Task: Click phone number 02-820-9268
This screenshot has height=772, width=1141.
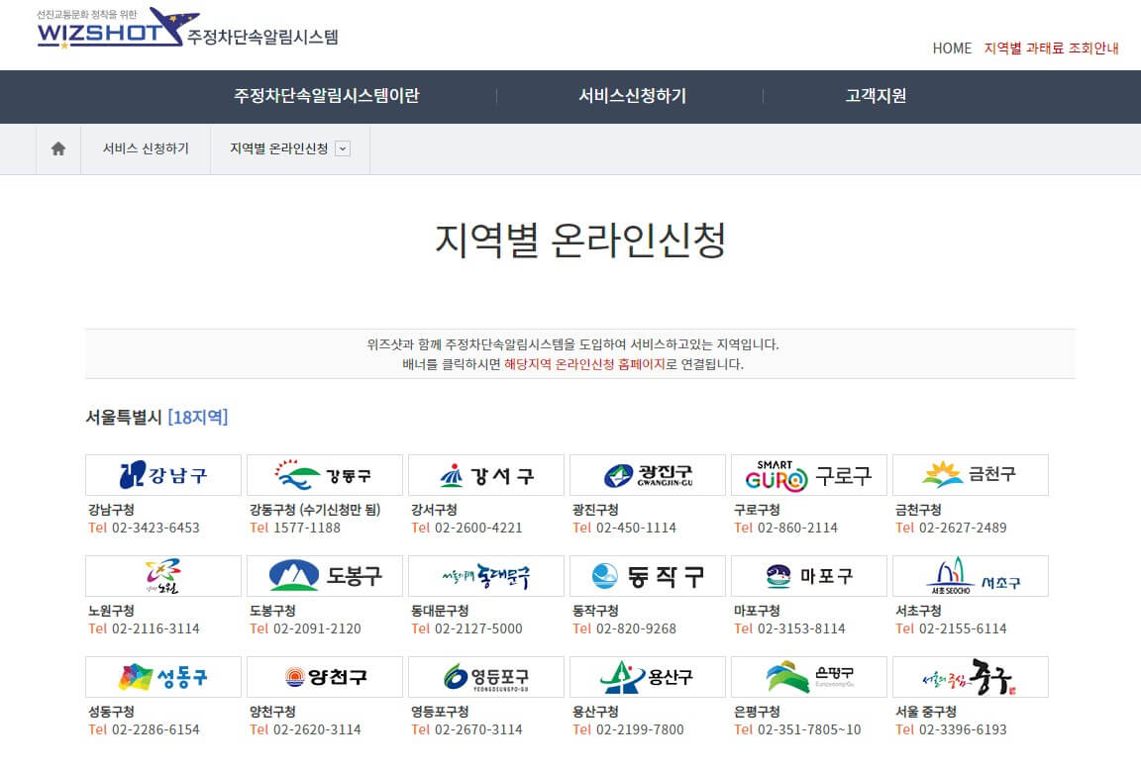Action: tap(636, 628)
